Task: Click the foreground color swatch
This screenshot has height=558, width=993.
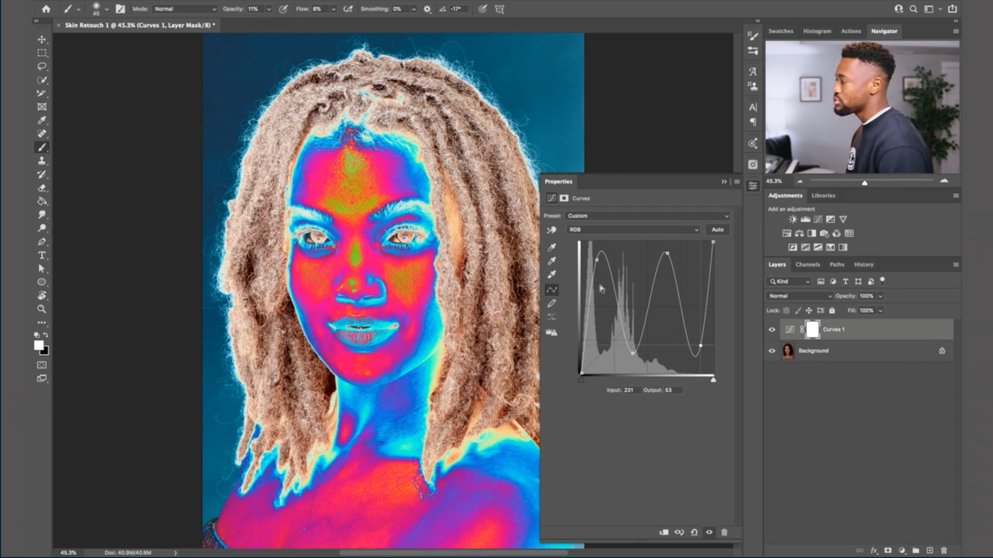Action: coord(40,345)
